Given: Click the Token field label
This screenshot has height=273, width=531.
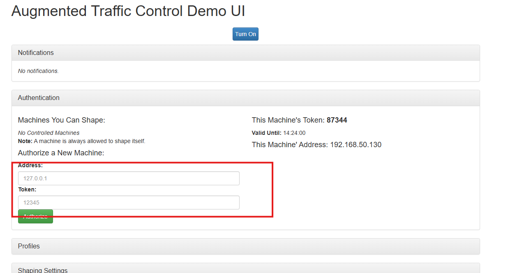Looking at the screenshot, I should click(27, 190).
